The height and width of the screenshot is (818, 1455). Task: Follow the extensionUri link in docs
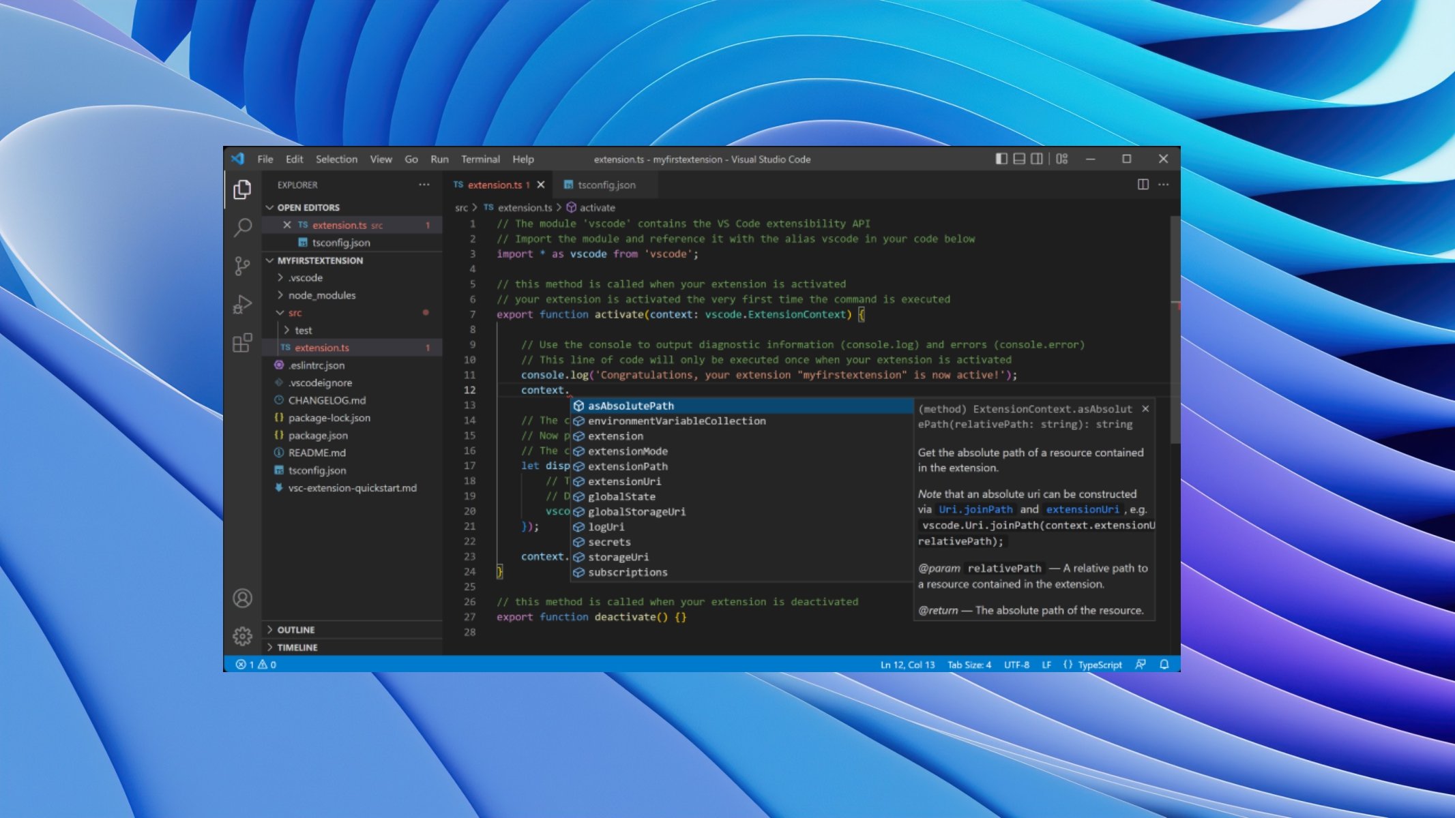point(1083,509)
